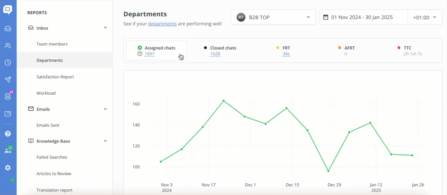The image size is (447, 195).
Task: Select Workload in reports sidebar
Action: coord(46,93)
